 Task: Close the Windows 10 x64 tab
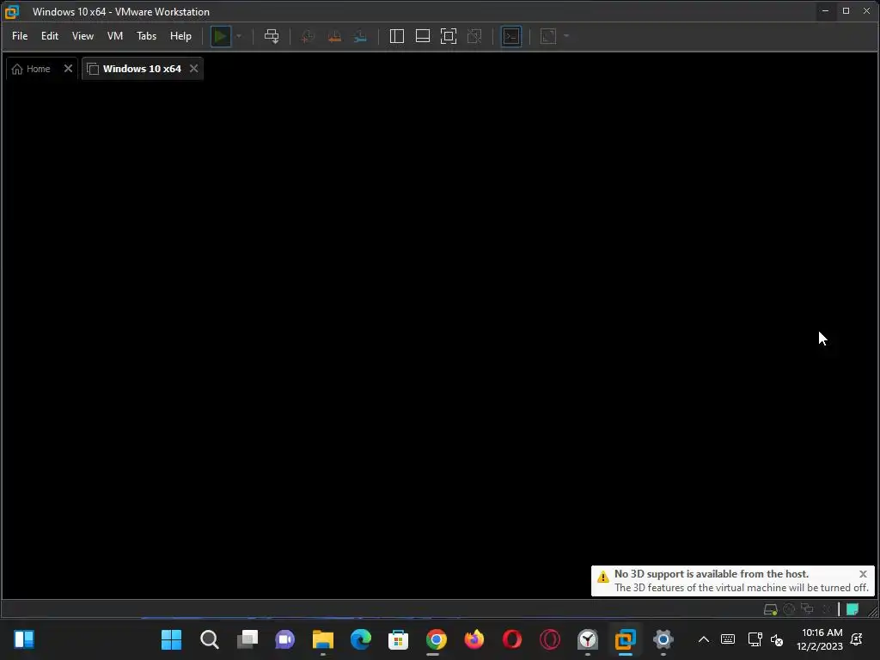(x=193, y=69)
